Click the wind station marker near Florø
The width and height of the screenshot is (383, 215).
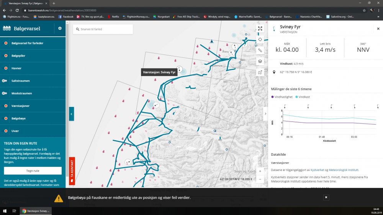click(128, 162)
